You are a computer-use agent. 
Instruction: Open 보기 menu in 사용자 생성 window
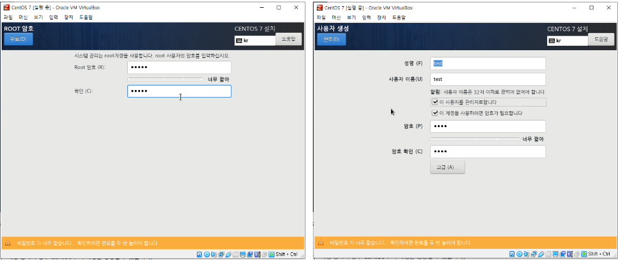pyautogui.click(x=351, y=17)
